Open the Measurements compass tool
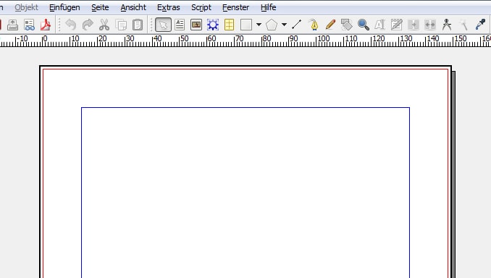Image resolution: width=491 pixels, height=278 pixels. point(447,25)
